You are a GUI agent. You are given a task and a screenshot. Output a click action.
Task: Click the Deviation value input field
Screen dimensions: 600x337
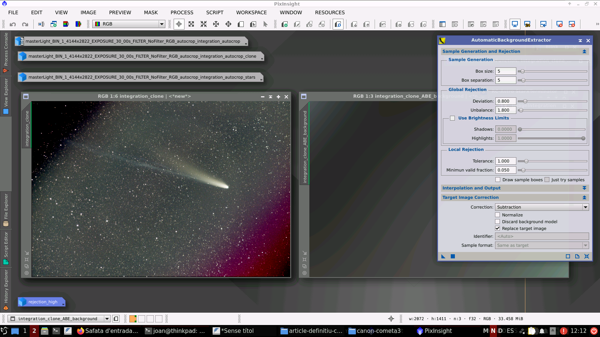[x=505, y=101]
